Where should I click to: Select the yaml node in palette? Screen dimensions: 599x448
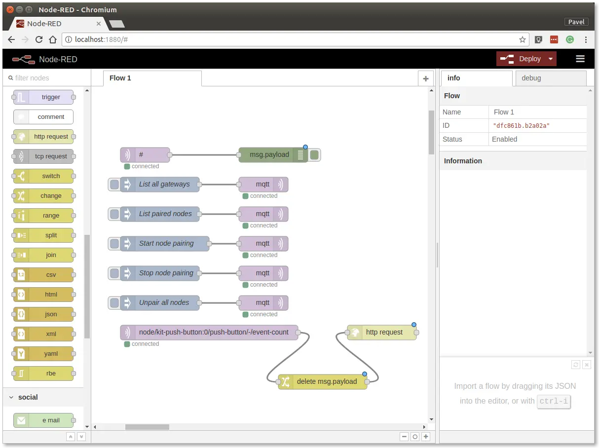(43, 354)
